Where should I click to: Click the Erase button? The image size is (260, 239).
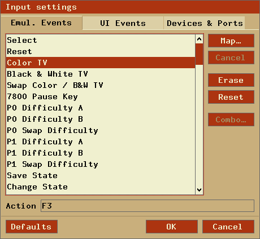[x=231, y=80]
